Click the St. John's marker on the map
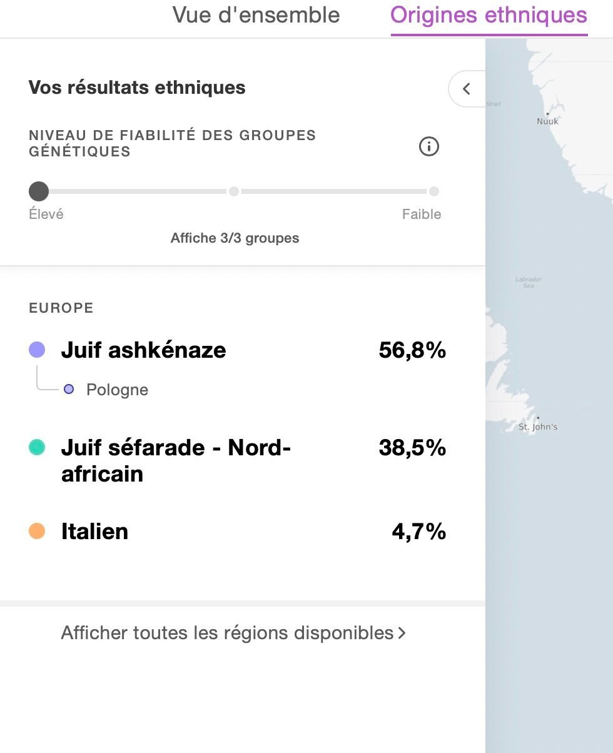 (538, 418)
